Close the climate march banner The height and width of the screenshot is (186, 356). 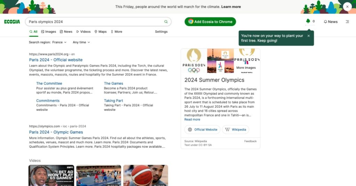click(x=347, y=7)
